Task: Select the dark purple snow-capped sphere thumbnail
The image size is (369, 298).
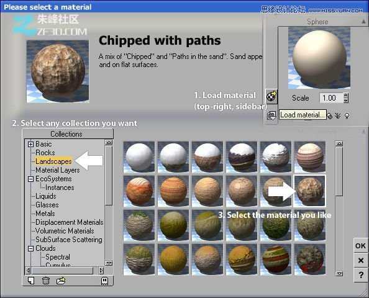Action: click(242, 157)
